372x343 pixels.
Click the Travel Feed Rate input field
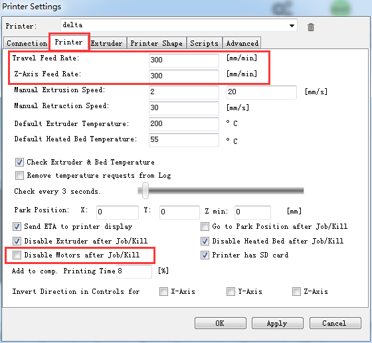(184, 60)
